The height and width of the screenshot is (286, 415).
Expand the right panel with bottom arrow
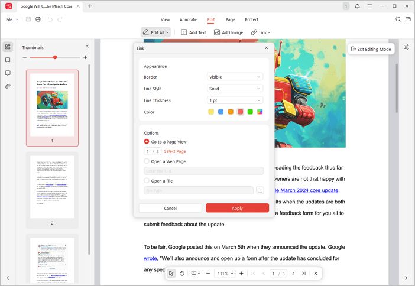[406, 278]
